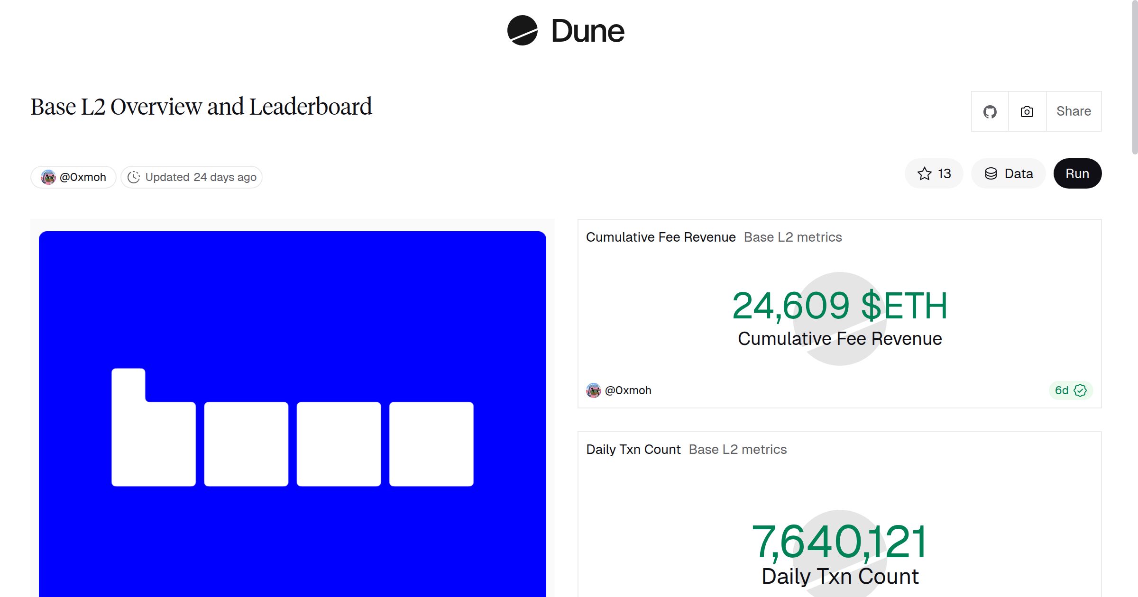Open the Data panel
This screenshot has width=1138, height=597.
pyautogui.click(x=1009, y=173)
